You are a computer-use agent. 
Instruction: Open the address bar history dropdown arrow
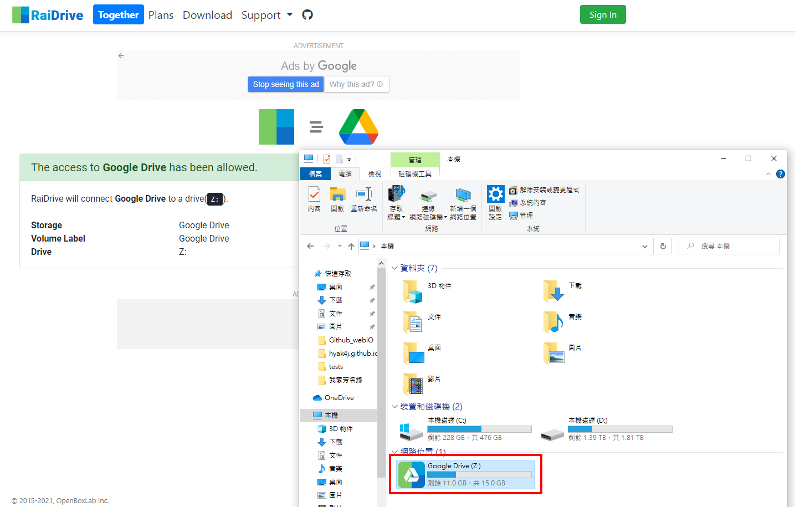pos(645,246)
